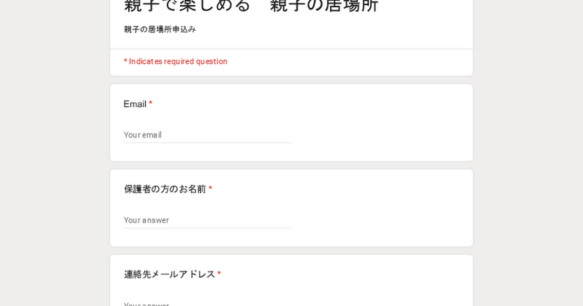Click the red asterisk beside 連絡先メールアドレス
This screenshot has width=583, height=306.
pyautogui.click(x=219, y=274)
